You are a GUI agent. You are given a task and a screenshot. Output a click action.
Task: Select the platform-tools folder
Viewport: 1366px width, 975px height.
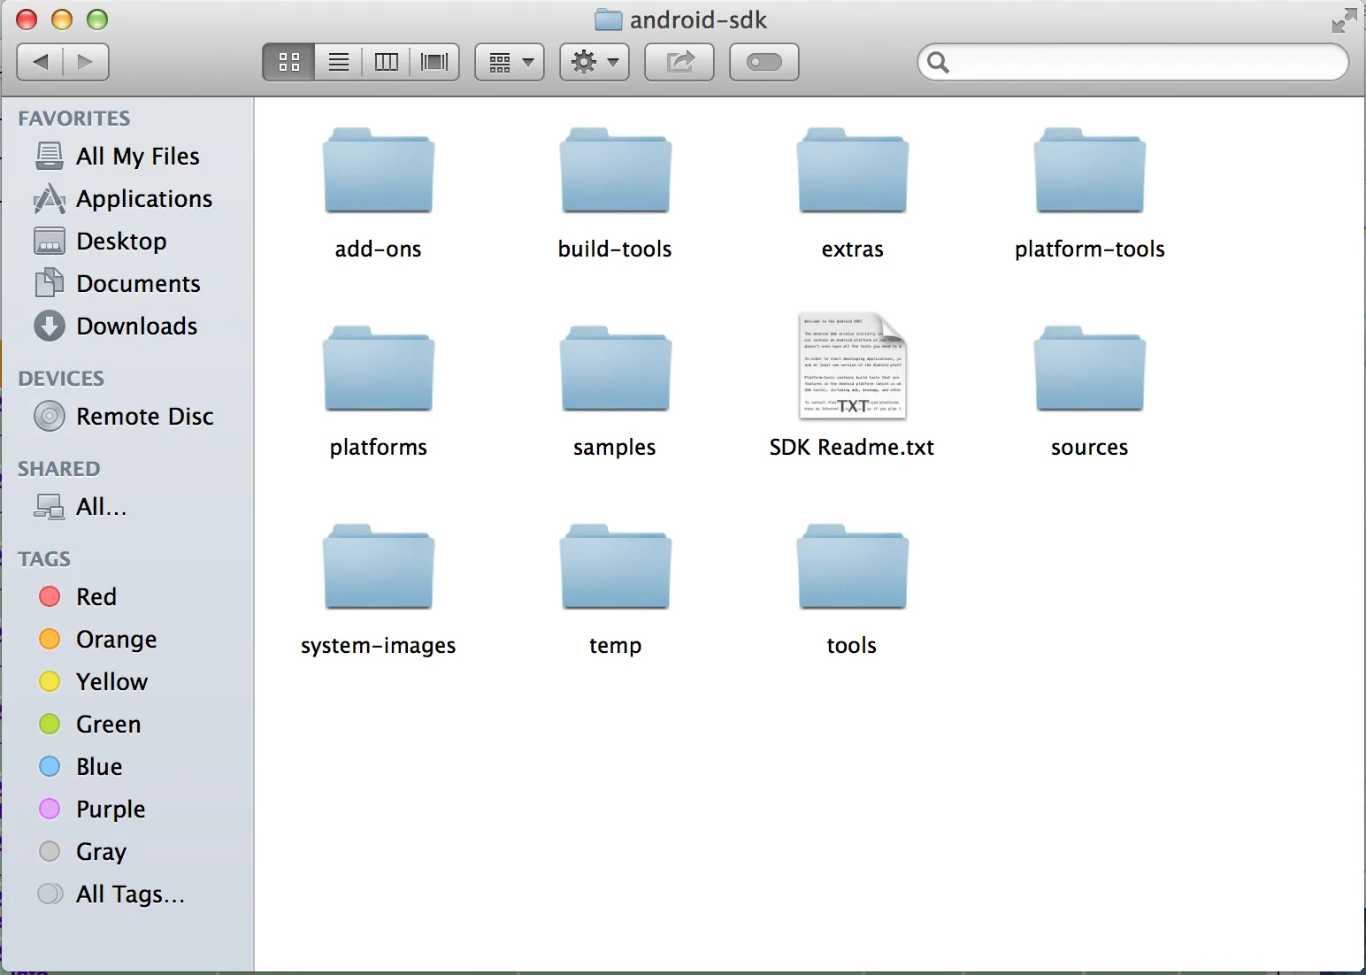(1090, 171)
